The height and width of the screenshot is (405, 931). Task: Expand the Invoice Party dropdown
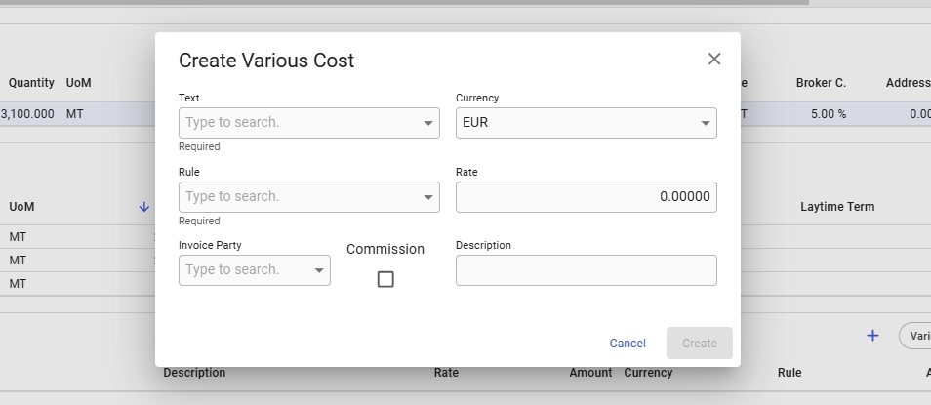(x=319, y=270)
